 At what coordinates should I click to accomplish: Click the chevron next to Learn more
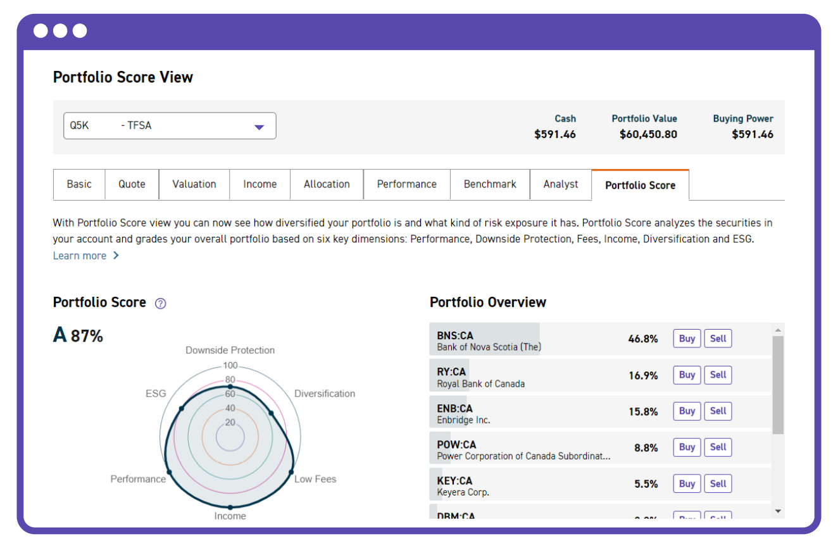tap(116, 256)
